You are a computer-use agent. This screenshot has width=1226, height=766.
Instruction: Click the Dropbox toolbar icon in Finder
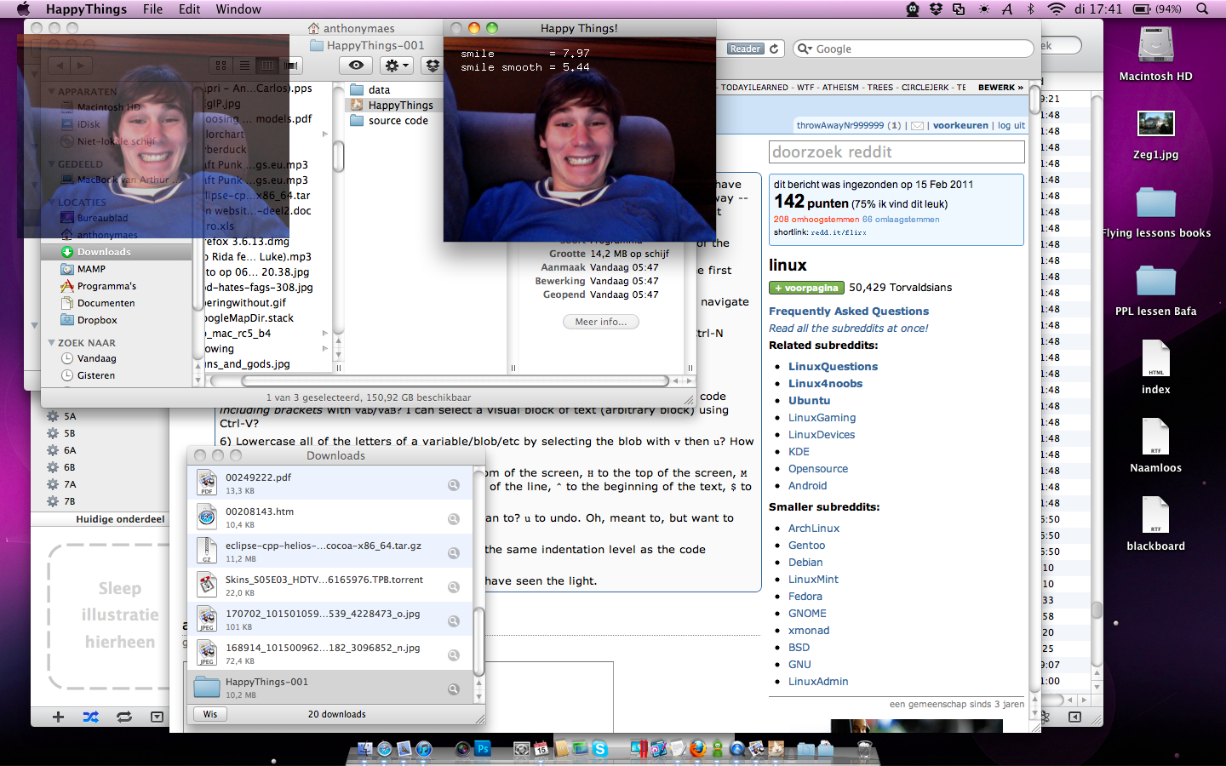[433, 66]
